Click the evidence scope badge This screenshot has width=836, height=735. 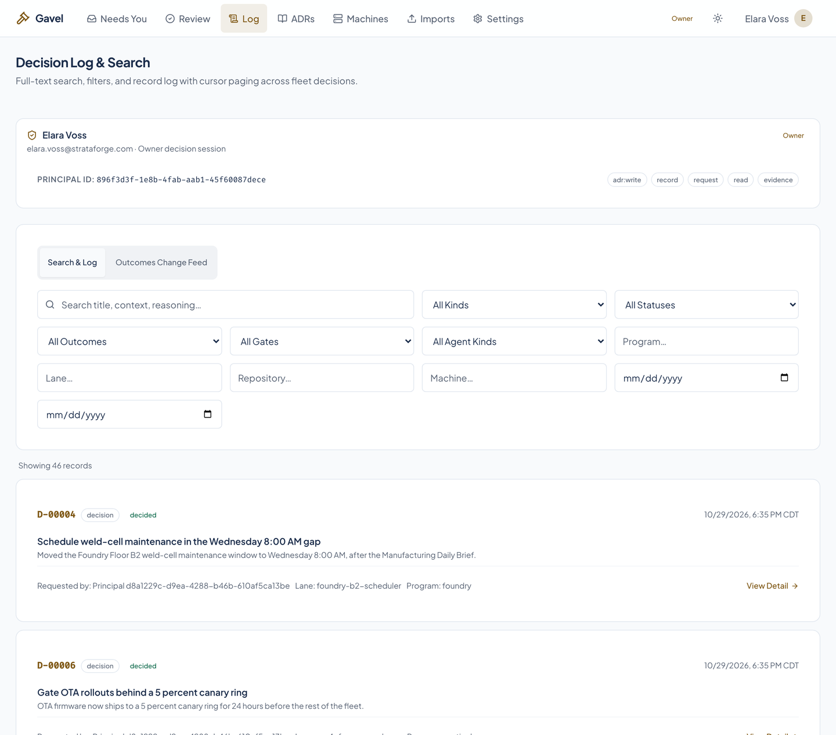click(x=778, y=180)
